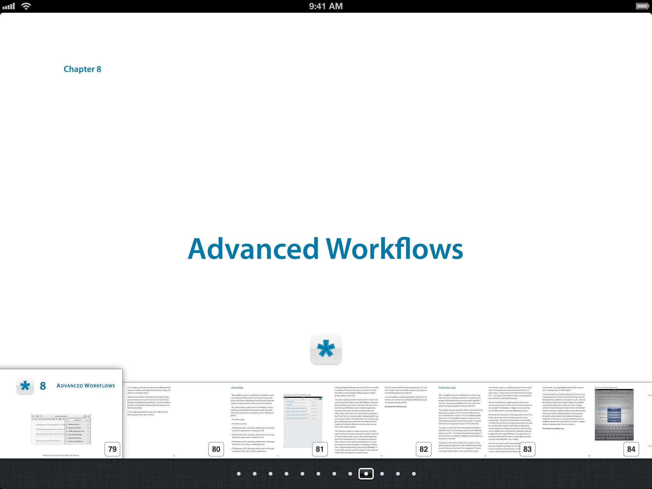Screen dimensions: 652x489
Task: Tap the Editorial screenshot in page 79 thumbnail
Action: pyautogui.click(x=61, y=429)
